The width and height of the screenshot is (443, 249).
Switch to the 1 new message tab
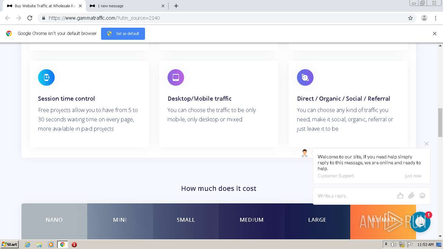[x=127, y=6]
